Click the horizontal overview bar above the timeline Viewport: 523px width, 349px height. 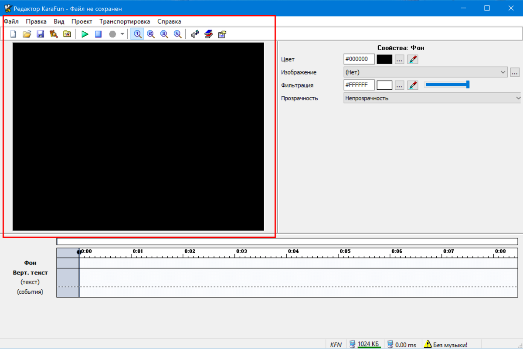click(287, 241)
